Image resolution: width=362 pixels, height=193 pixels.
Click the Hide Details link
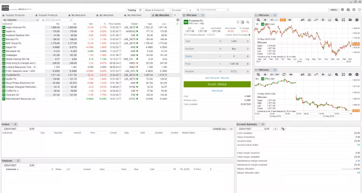pyautogui.click(x=217, y=90)
